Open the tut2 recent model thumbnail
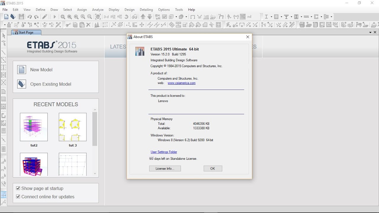379x213 pixels. click(x=34, y=127)
